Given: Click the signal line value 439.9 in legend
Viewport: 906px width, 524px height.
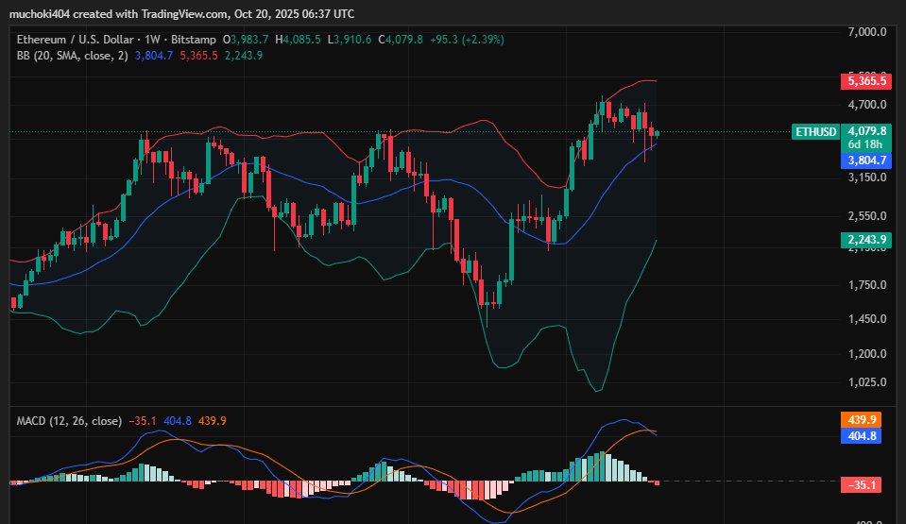Looking at the screenshot, I should point(212,421).
